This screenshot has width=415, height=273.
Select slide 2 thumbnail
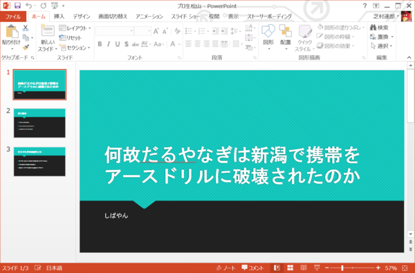point(39,123)
